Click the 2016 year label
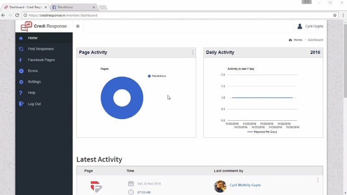This screenshot has width=347, height=195. pyautogui.click(x=315, y=52)
